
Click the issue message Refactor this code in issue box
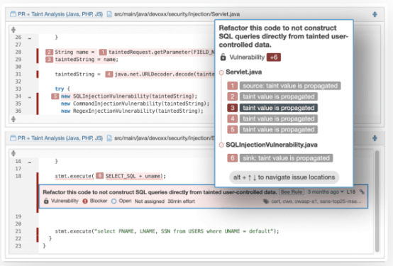[x=160, y=192]
